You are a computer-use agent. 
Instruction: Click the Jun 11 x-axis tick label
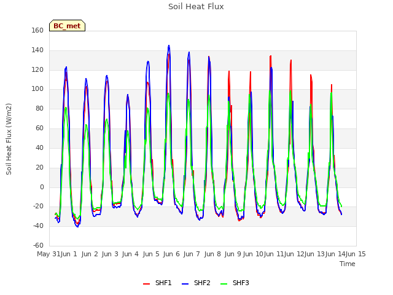coord(274,254)
